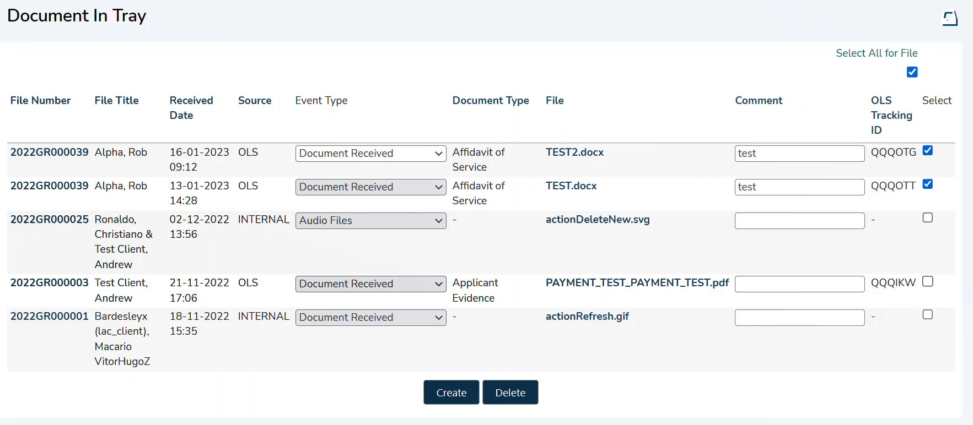
Task: Click the Event Type column header
Action: (x=321, y=101)
